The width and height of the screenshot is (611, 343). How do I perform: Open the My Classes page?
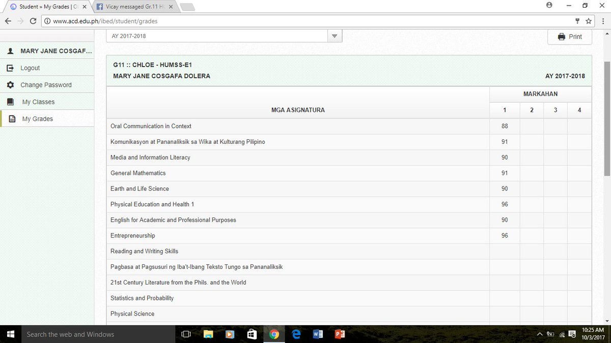pos(38,102)
